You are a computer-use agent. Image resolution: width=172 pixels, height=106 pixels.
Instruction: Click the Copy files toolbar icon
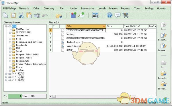pos(5,15)
